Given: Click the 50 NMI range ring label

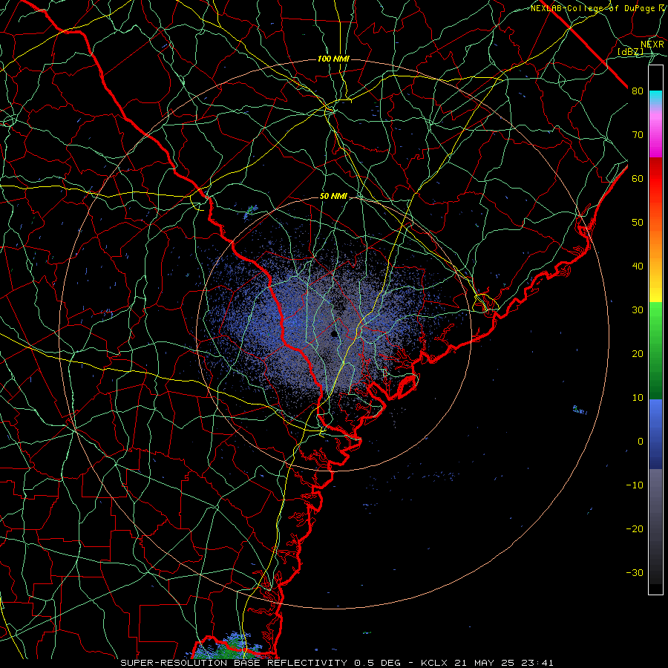Looking at the screenshot, I should (x=333, y=197).
